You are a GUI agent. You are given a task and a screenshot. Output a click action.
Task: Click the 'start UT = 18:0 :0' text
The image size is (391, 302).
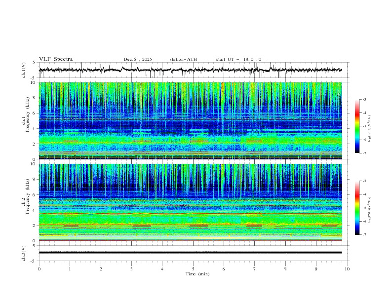click(238, 59)
